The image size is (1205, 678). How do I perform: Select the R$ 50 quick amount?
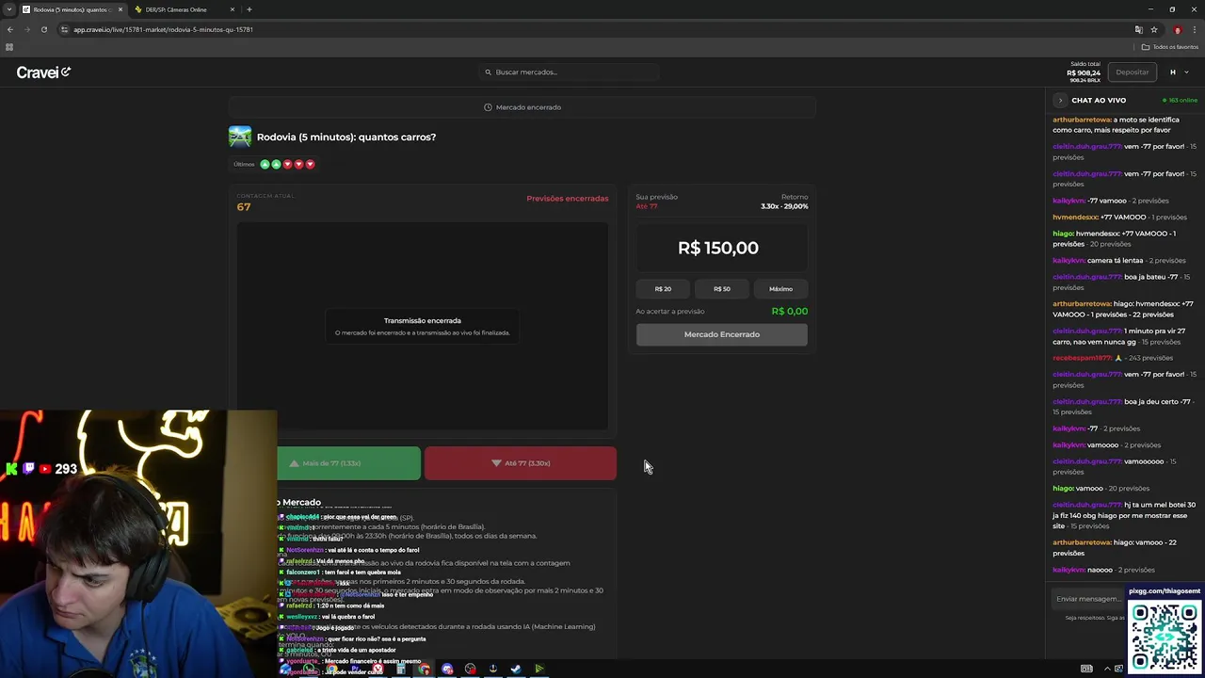click(722, 289)
